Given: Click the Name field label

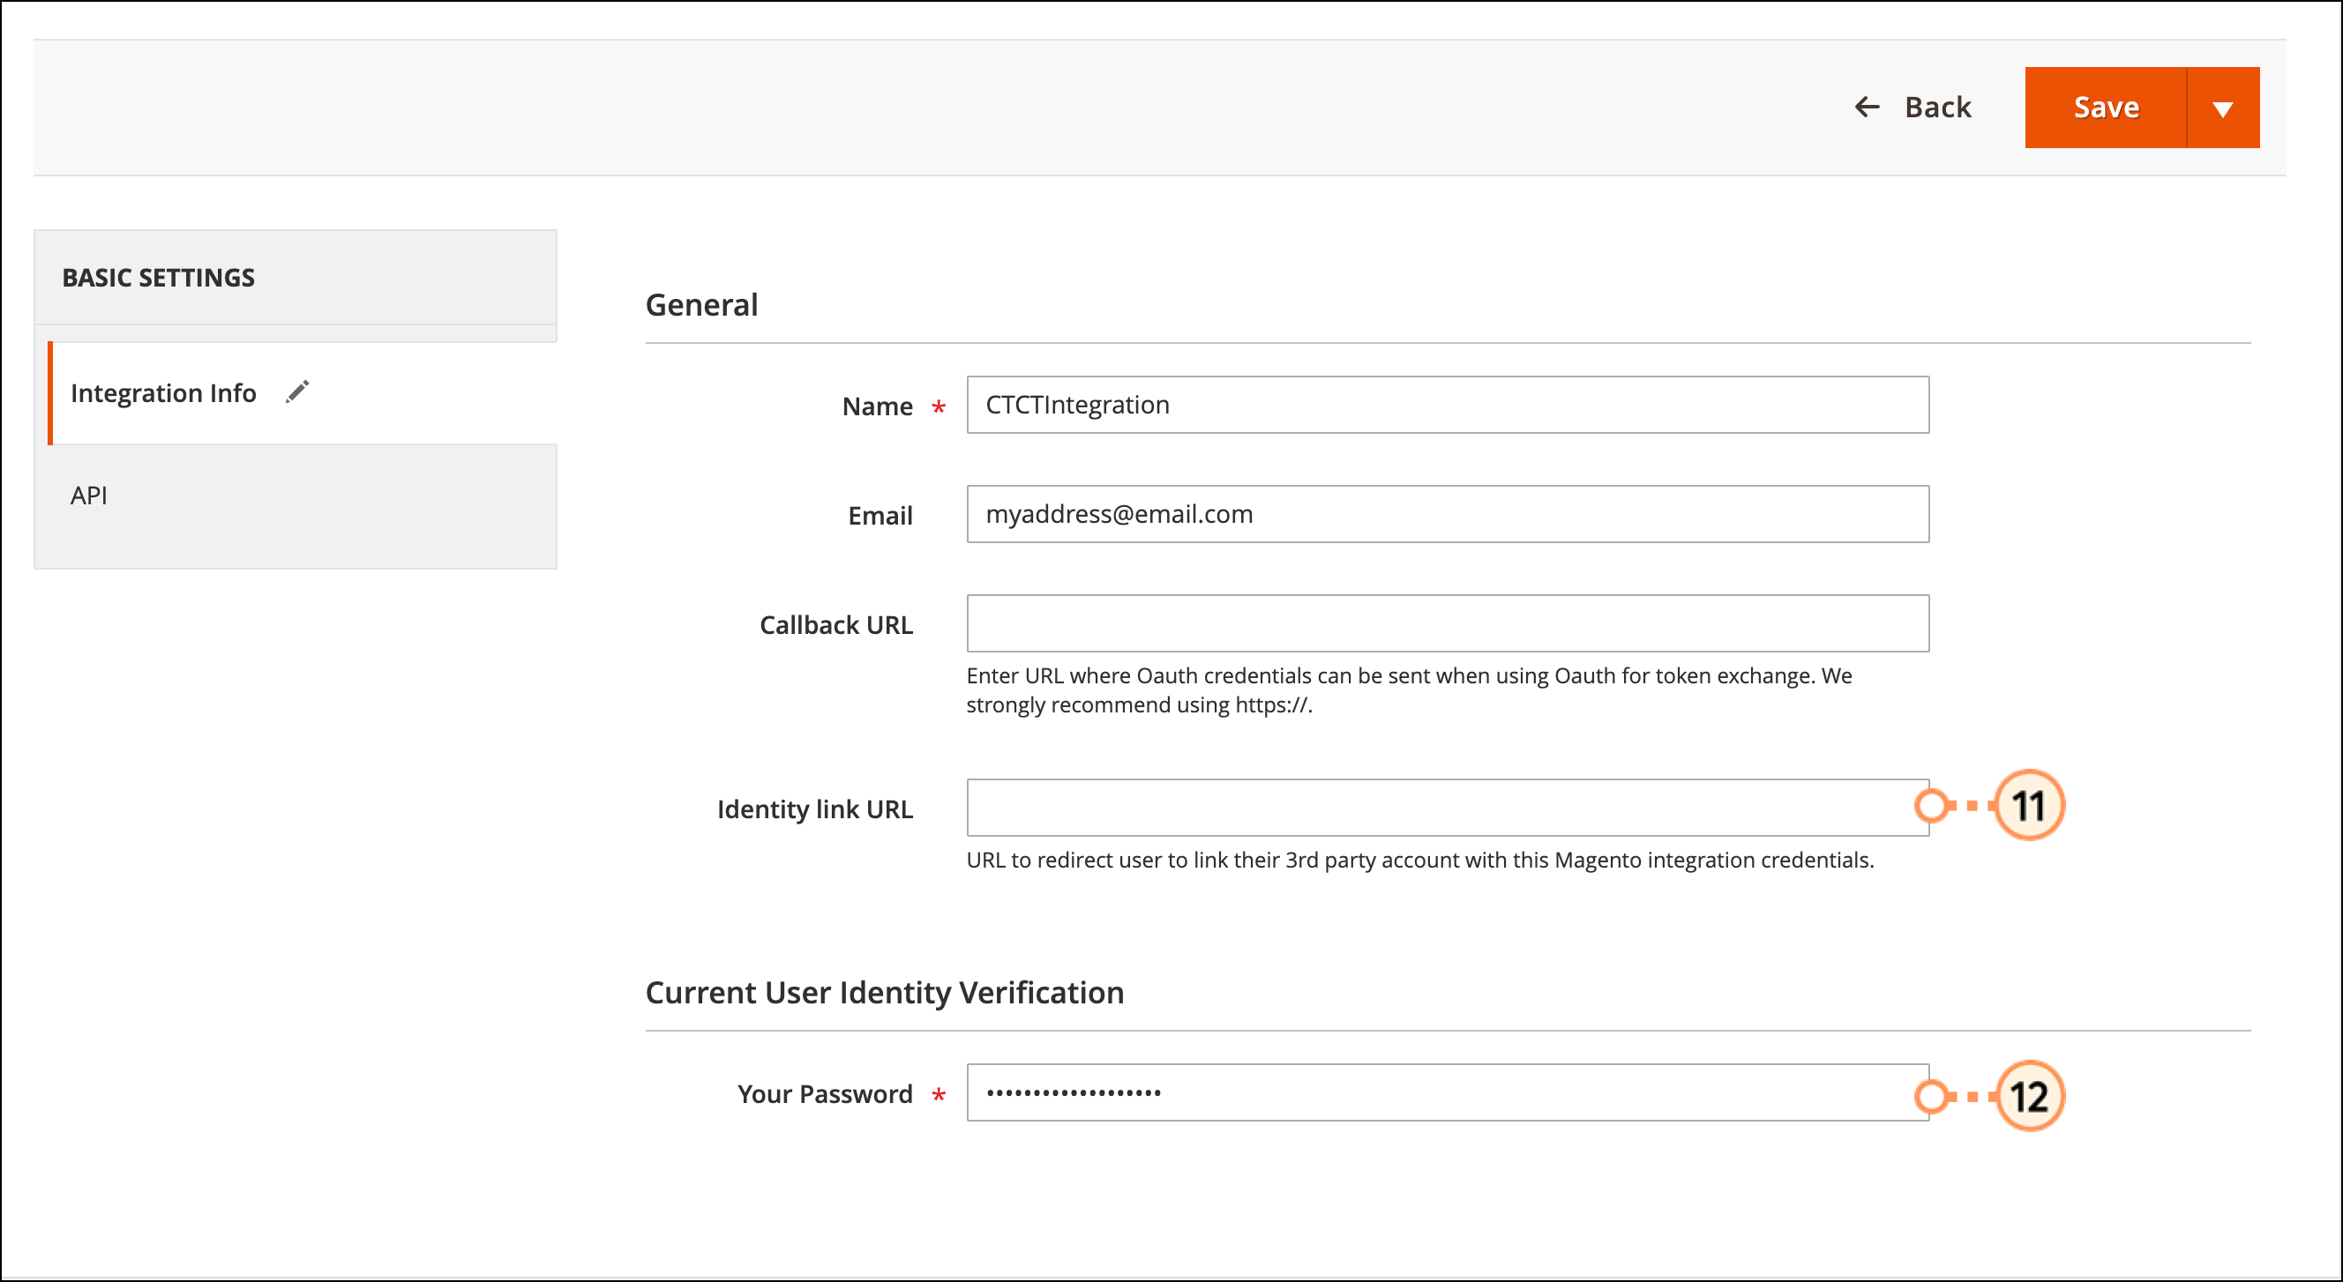Looking at the screenshot, I should click(877, 406).
